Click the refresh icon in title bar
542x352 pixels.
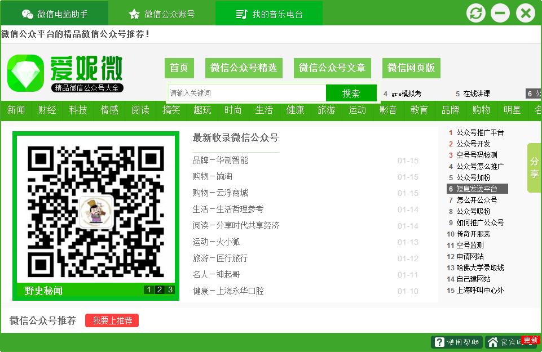coord(476,13)
